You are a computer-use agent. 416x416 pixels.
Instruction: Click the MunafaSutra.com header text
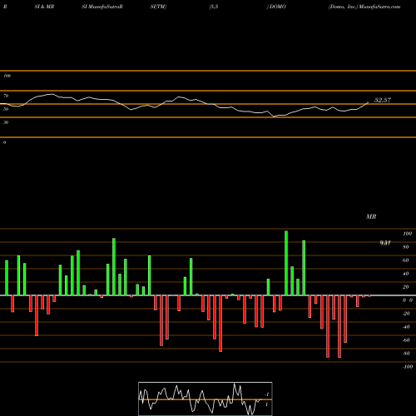tap(379, 7)
